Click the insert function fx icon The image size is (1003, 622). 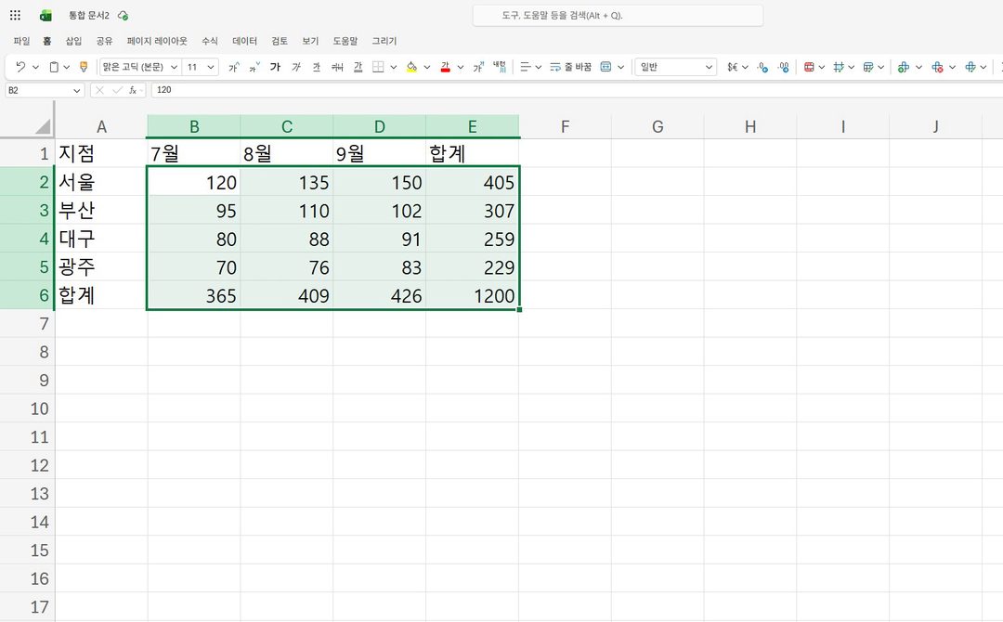tap(133, 90)
